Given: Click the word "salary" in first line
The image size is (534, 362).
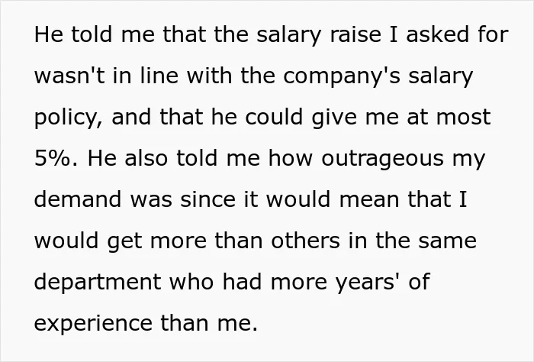Looking at the screenshot, I should [288, 35].
